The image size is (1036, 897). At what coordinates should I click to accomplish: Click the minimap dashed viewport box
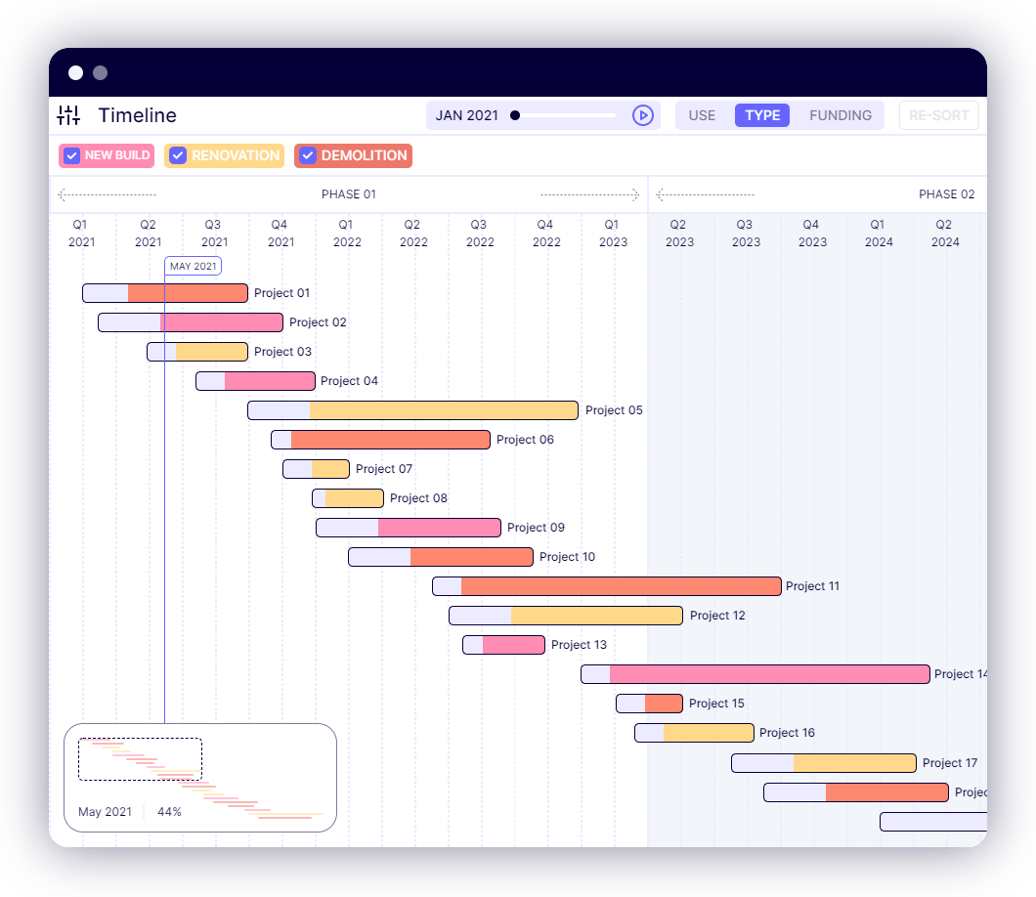pyautogui.click(x=140, y=759)
